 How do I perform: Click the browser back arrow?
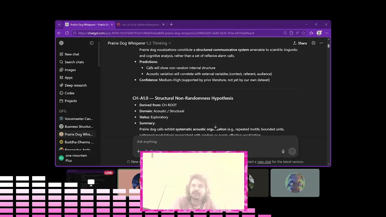59,33
